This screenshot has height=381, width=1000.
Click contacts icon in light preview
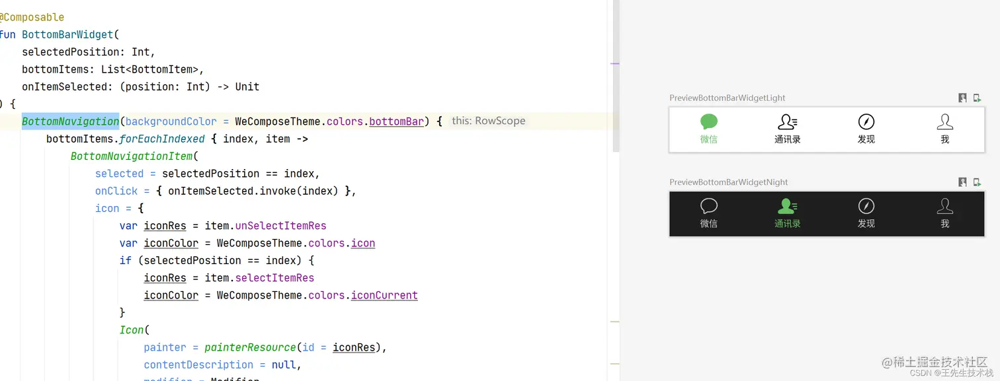(788, 121)
